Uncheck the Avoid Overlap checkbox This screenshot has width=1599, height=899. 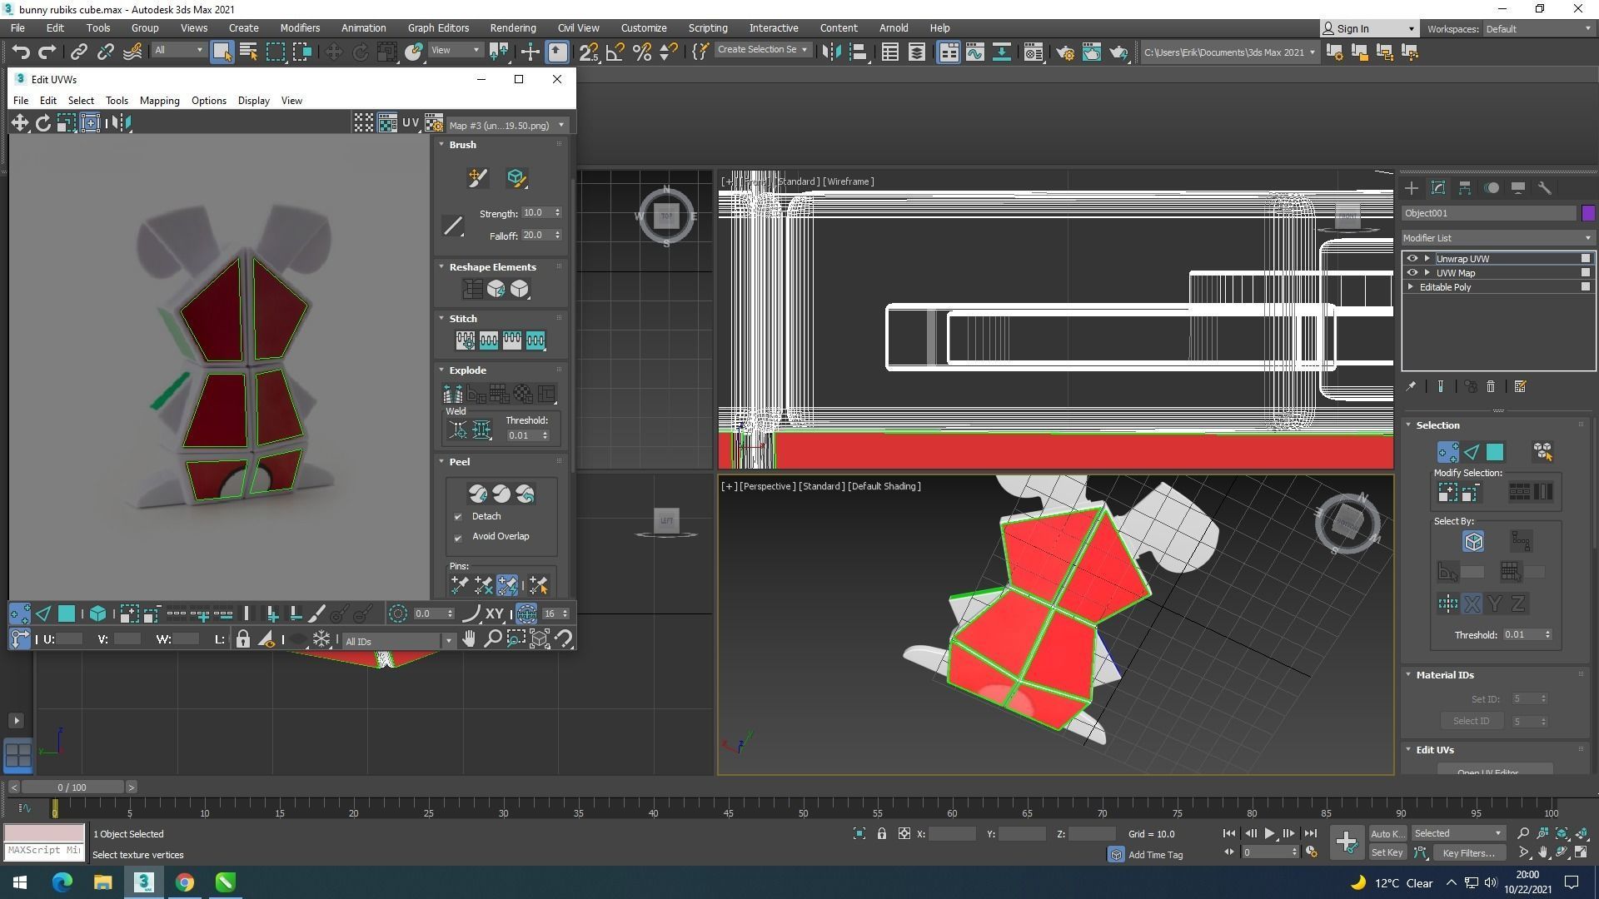(458, 538)
